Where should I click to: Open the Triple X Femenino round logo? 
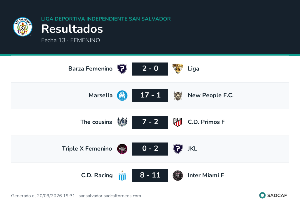pyautogui.click(x=122, y=149)
